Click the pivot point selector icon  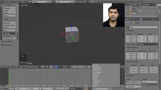click(x=48, y=67)
